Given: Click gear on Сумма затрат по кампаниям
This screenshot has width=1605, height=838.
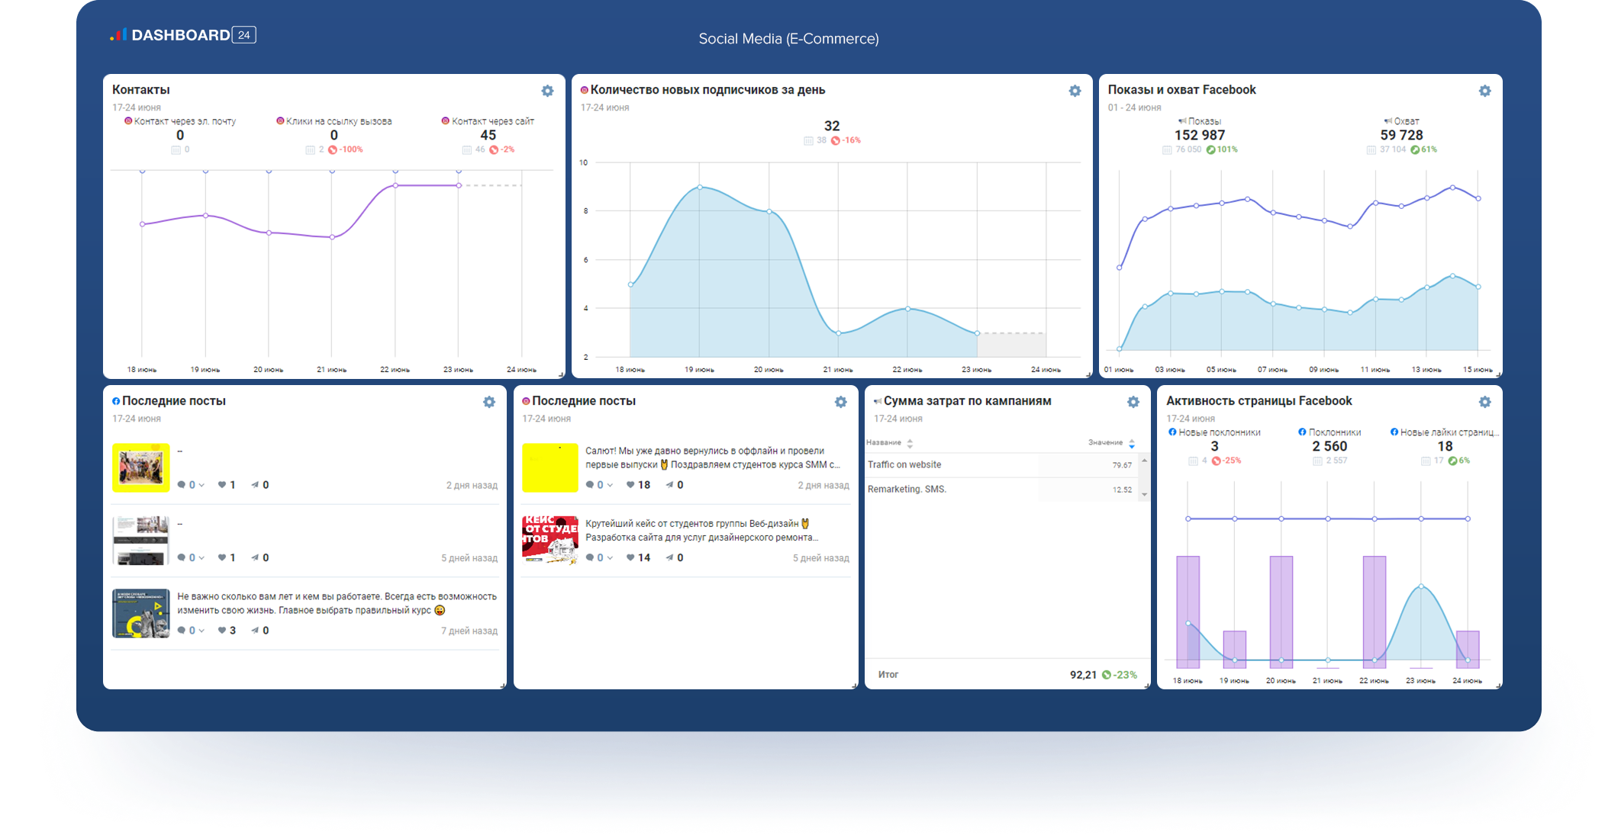Looking at the screenshot, I should (x=1133, y=402).
